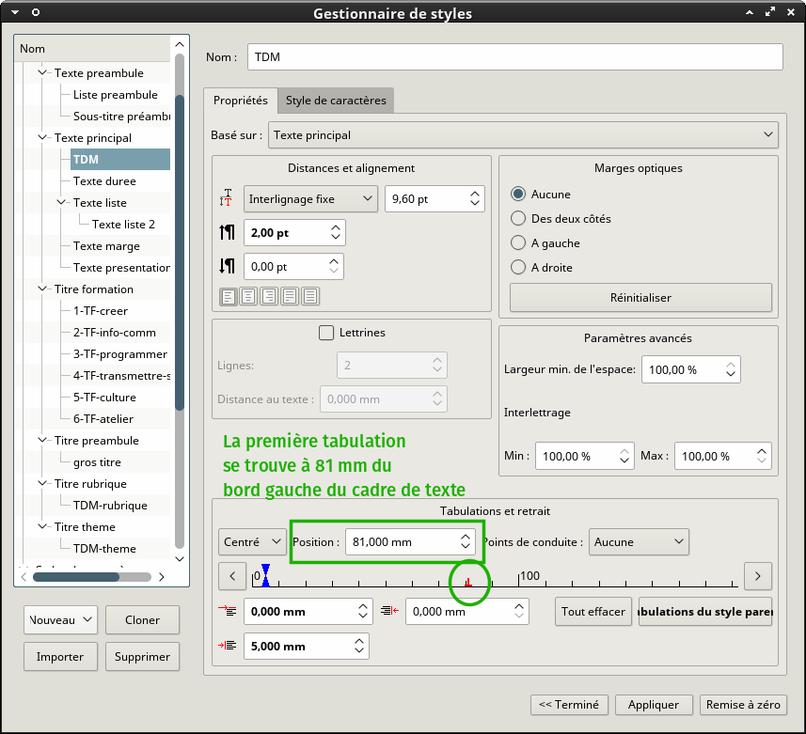Click the style list horizontal scrollbar

pos(92,577)
